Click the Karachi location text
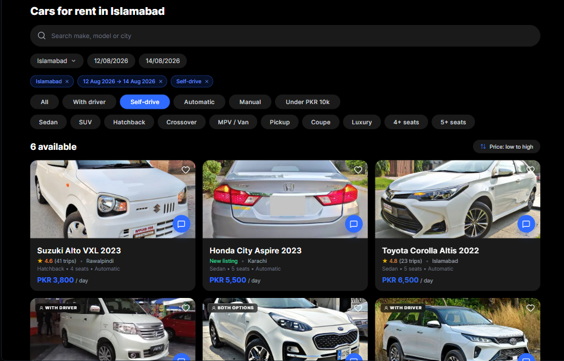 point(257,261)
